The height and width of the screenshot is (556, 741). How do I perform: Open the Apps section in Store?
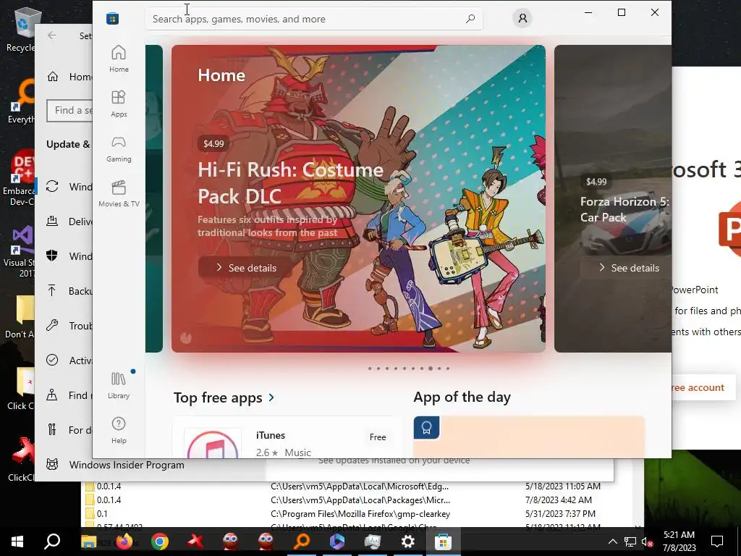click(119, 104)
